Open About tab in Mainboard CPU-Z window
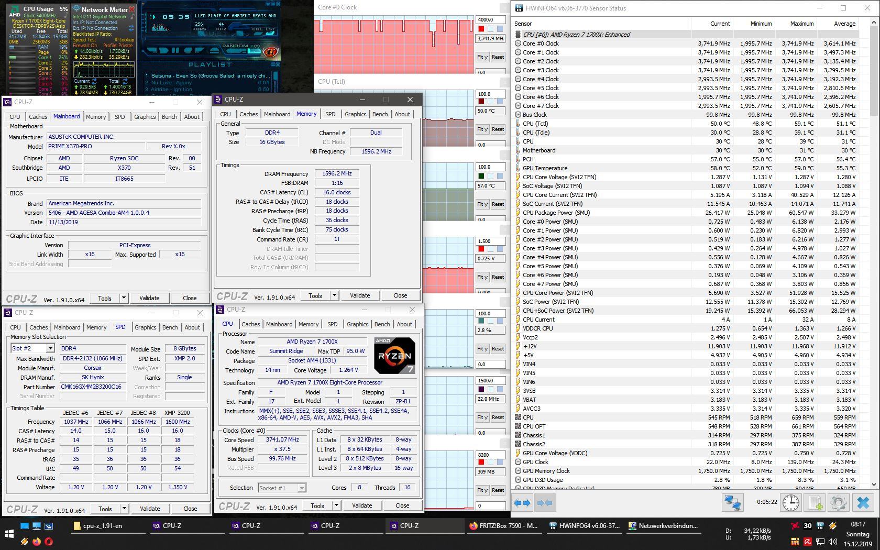This screenshot has height=550, width=880. tap(192, 117)
